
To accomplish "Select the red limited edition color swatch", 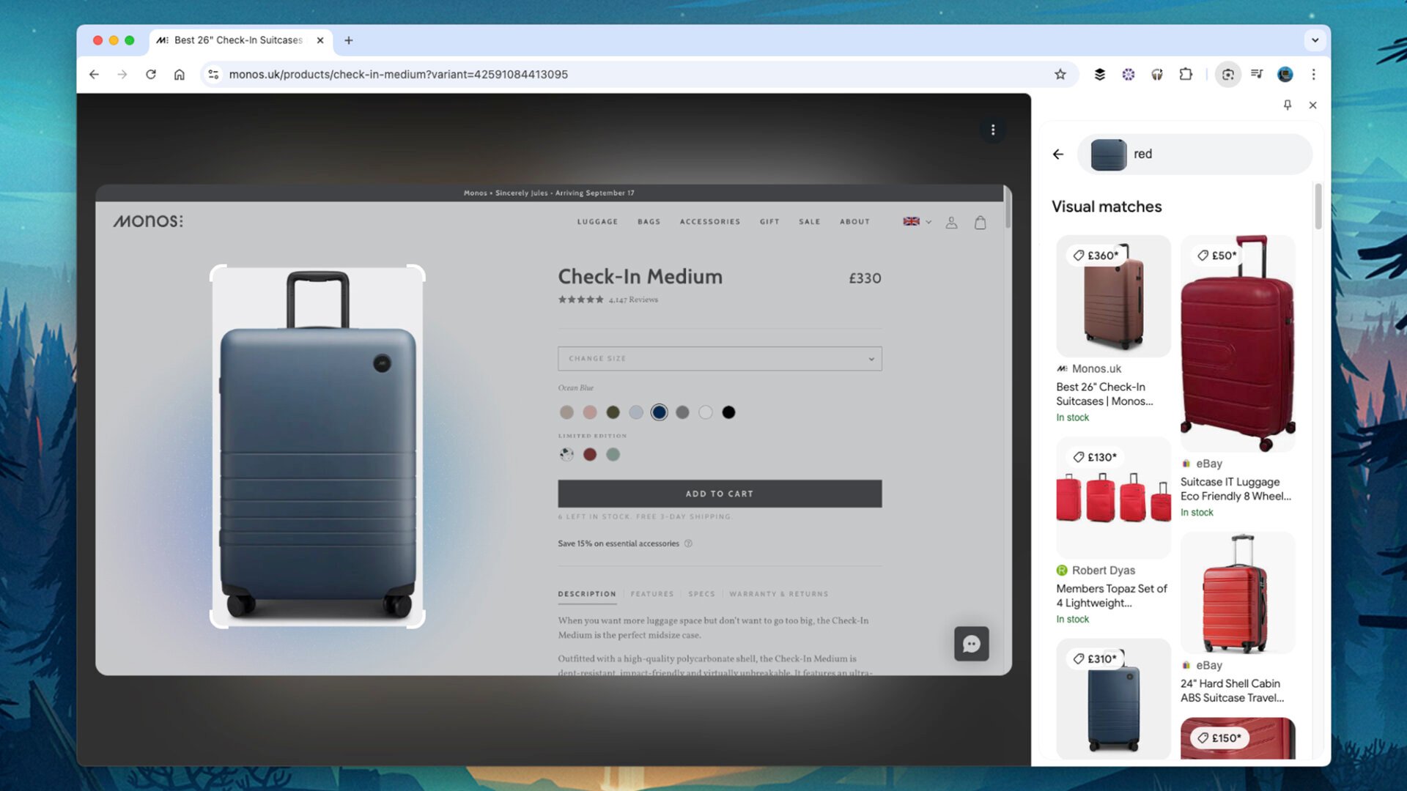I will tap(589, 454).
